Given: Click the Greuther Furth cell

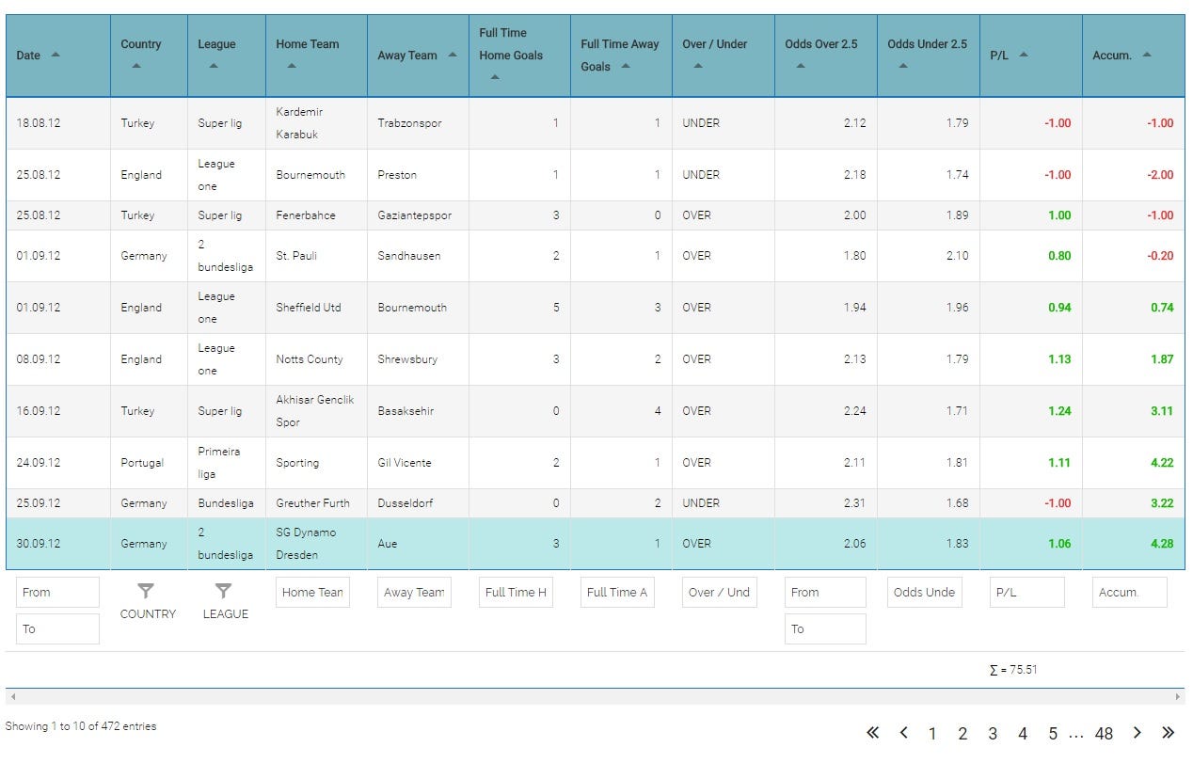Looking at the screenshot, I should pyautogui.click(x=316, y=502).
